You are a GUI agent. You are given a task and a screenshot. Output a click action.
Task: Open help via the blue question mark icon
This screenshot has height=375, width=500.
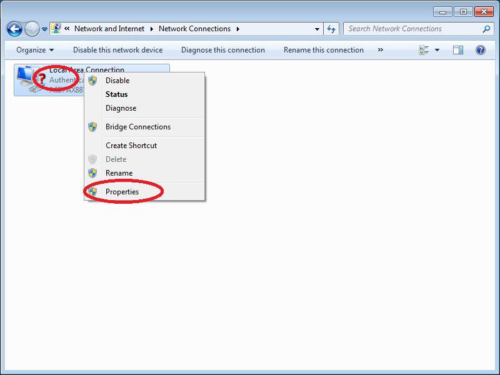tap(480, 50)
